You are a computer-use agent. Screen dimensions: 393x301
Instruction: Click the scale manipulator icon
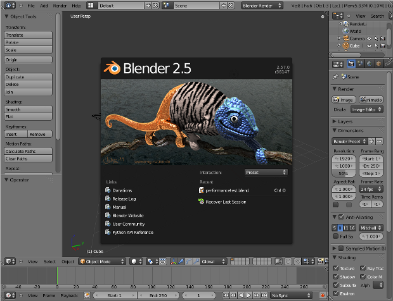[x=196, y=262]
